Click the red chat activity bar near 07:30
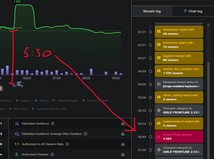Image resolution: width=214 pixels, height=159 pixels. tap(71, 74)
